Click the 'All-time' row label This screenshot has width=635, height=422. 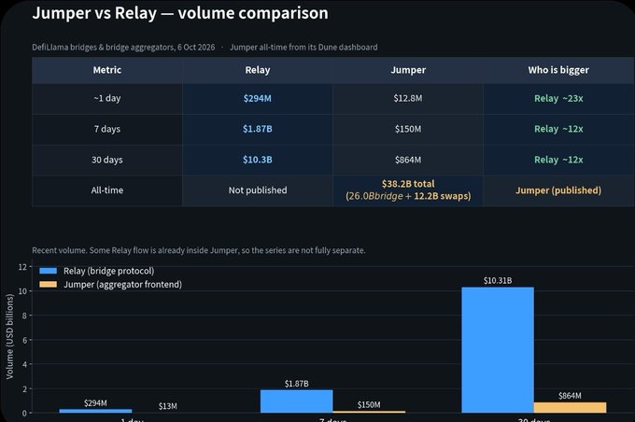[107, 190]
